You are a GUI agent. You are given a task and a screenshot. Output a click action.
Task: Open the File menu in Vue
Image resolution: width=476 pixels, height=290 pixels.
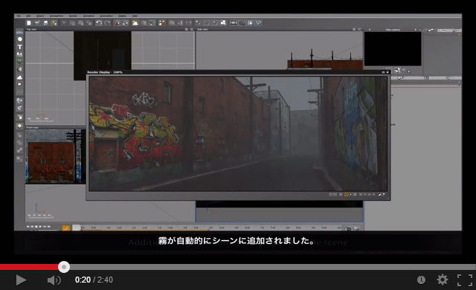tap(19, 16)
